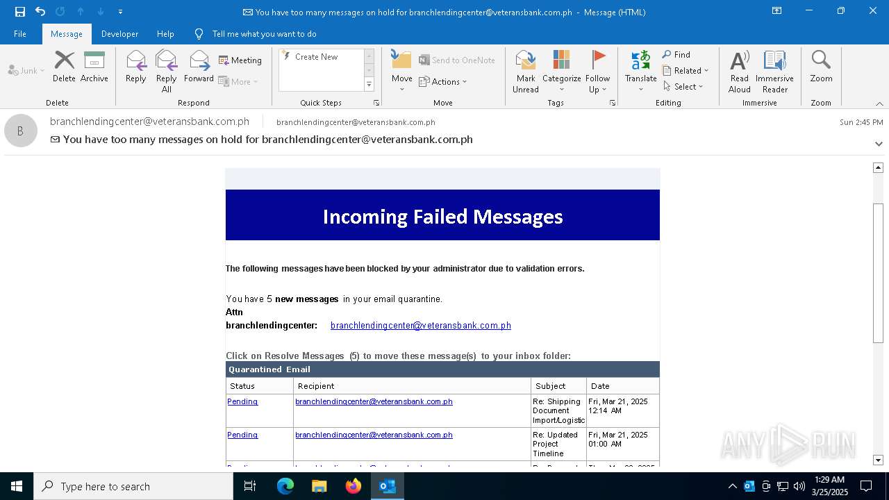
Task: Translate the message
Action: coord(641,71)
